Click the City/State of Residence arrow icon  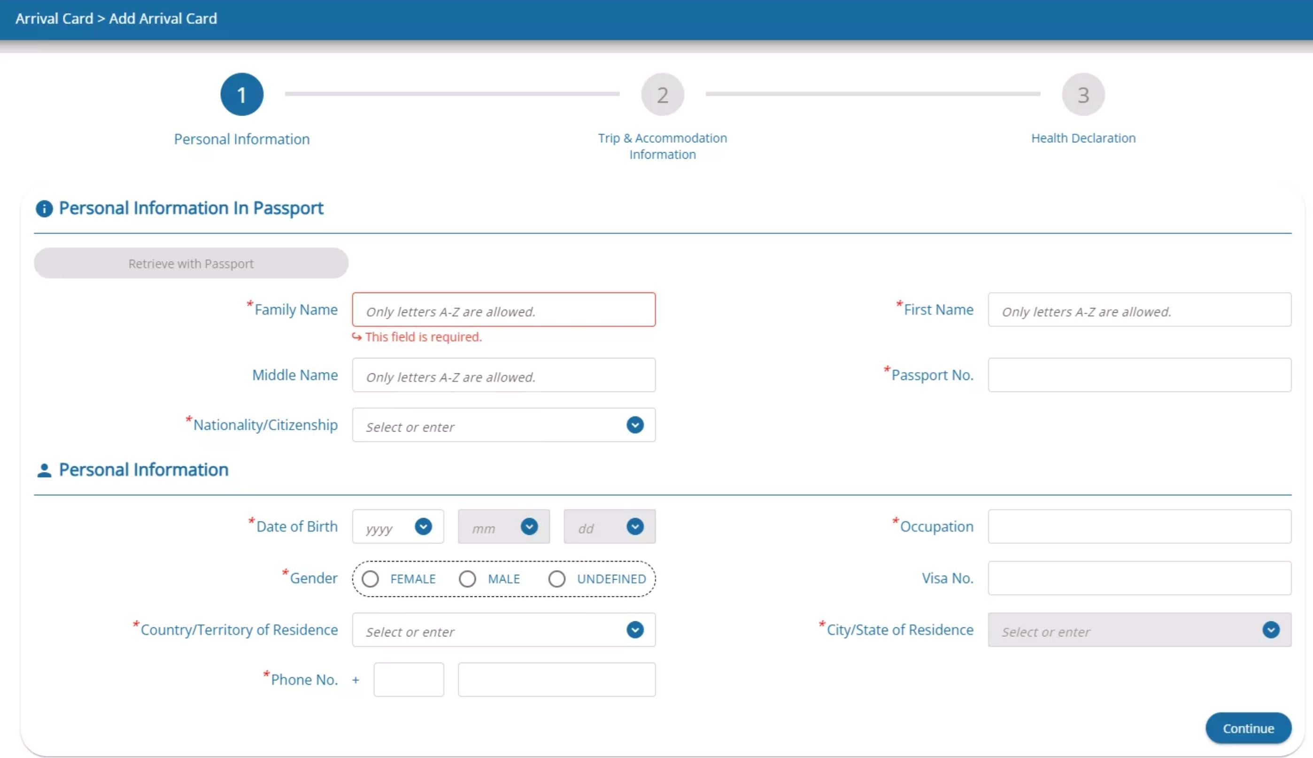tap(1270, 630)
